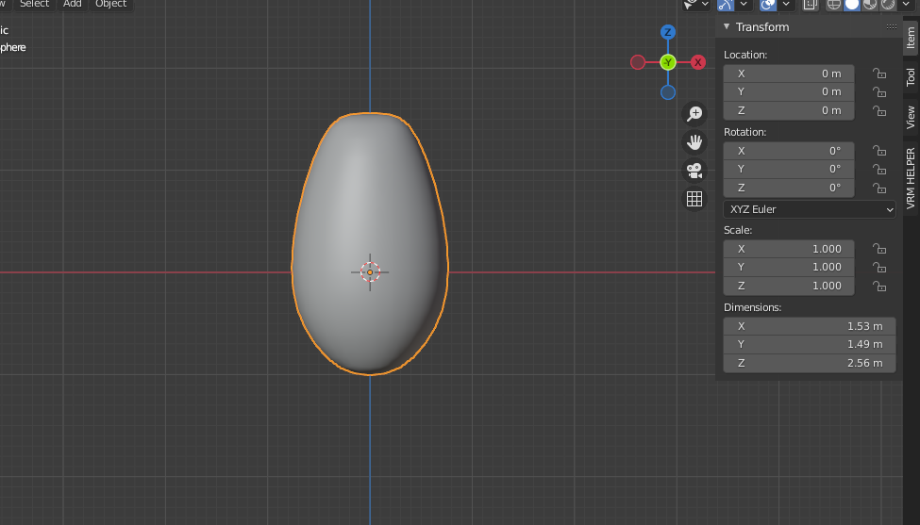Viewport: 920px width, 525px height.
Task: Lock Rotation X with padlock icon
Action: (878, 151)
